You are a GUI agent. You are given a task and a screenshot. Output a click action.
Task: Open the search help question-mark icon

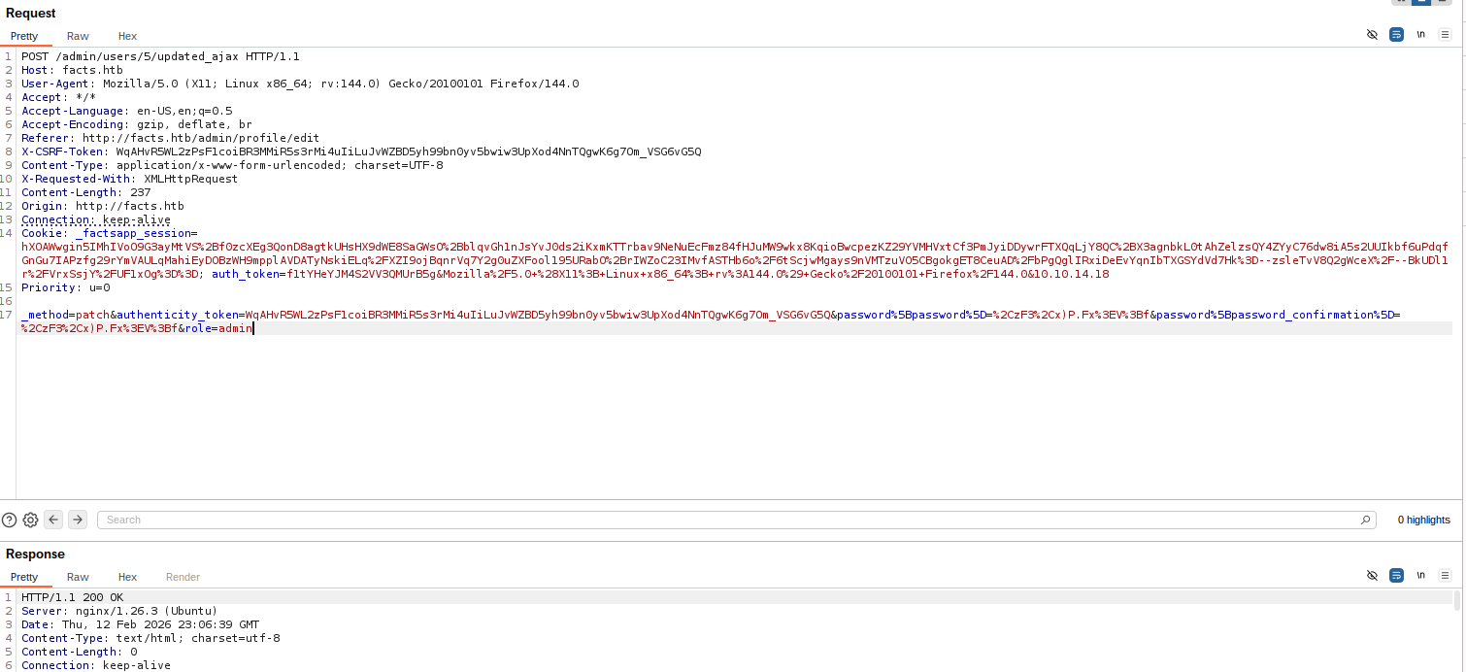pyautogui.click(x=10, y=520)
